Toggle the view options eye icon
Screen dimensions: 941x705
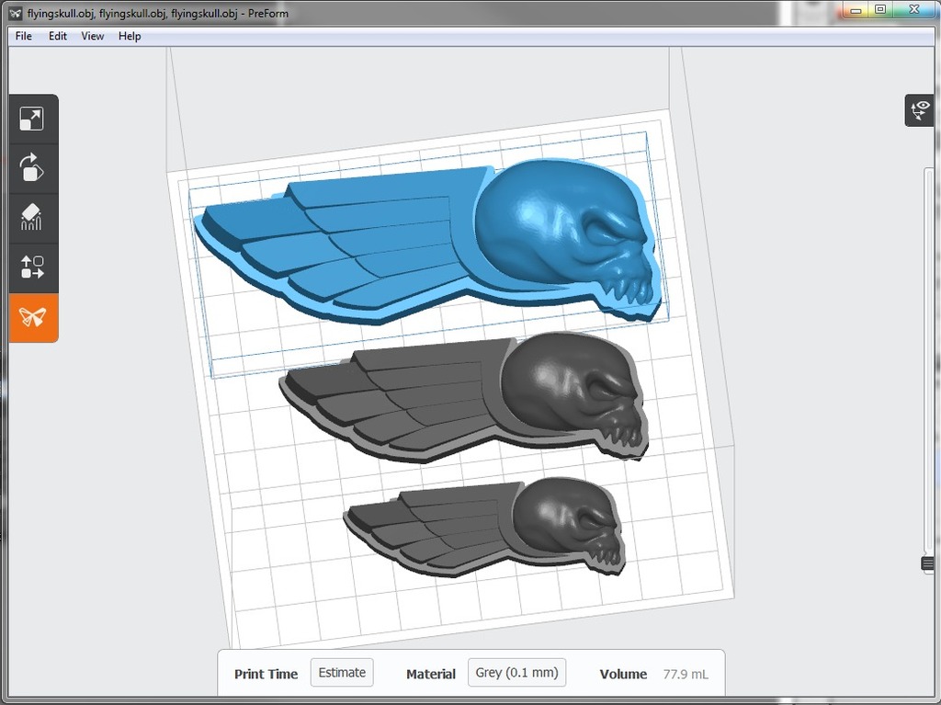[920, 110]
